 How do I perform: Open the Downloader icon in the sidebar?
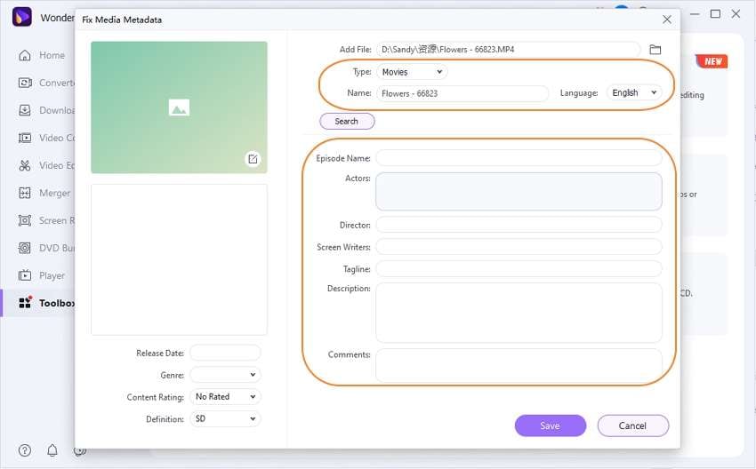[25, 110]
